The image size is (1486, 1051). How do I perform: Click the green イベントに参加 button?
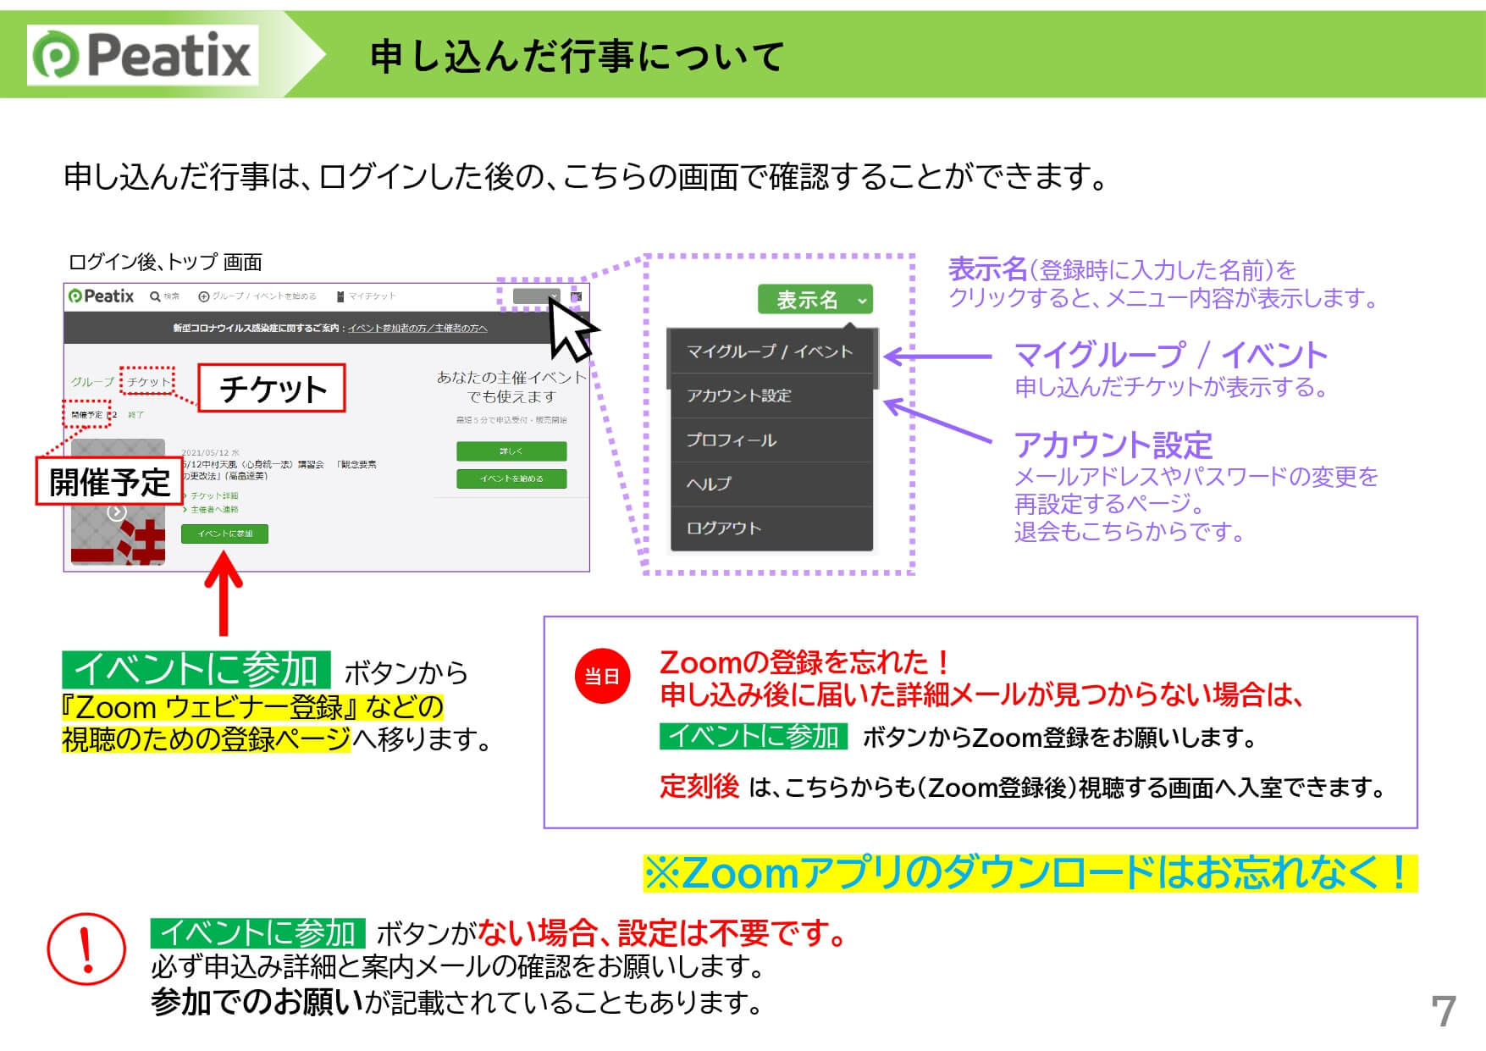[224, 534]
